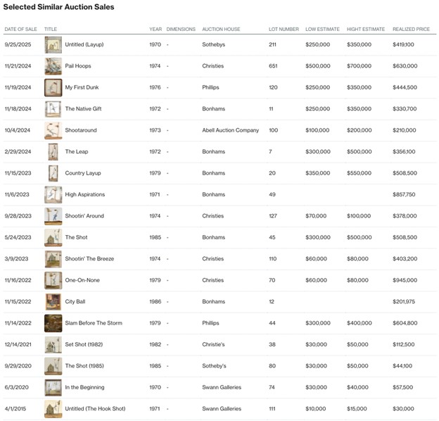439x421 pixels.
Task: Open the Pail Hoops thumbnail image
Action: point(53,66)
